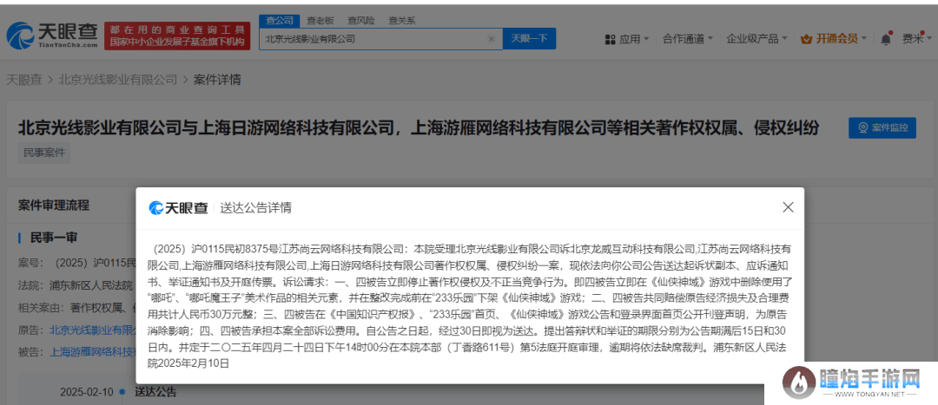Click the 浦东新区人民法院 court name

click(x=92, y=285)
